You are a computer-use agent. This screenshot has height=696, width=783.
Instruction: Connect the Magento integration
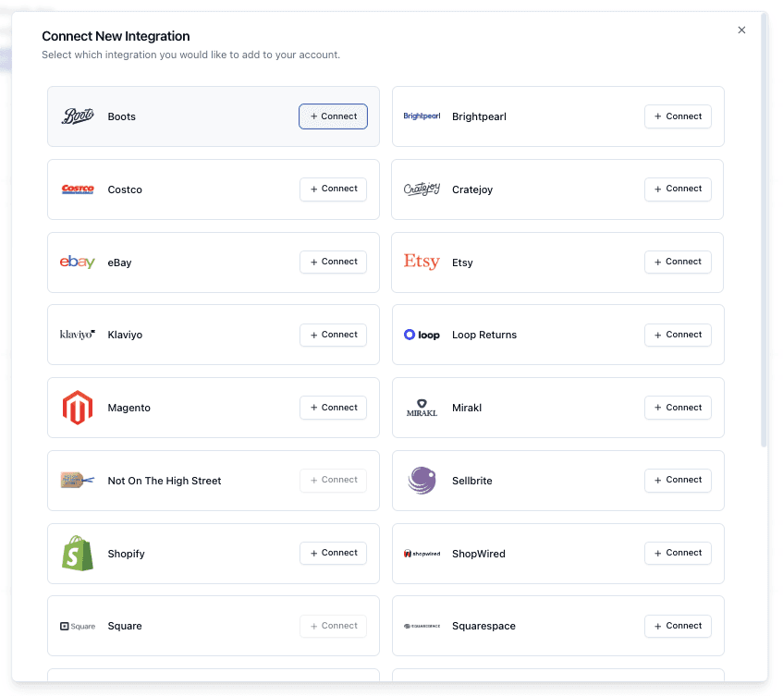(333, 408)
